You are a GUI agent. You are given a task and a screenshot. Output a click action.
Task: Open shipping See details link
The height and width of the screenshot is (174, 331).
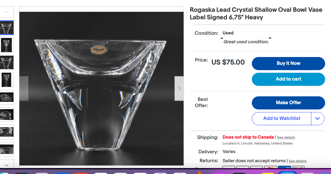[286, 138]
